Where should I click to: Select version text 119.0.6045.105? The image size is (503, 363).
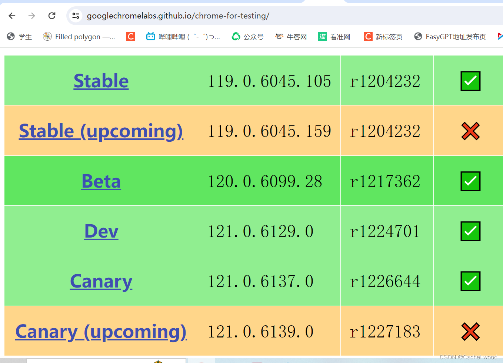[x=269, y=81]
